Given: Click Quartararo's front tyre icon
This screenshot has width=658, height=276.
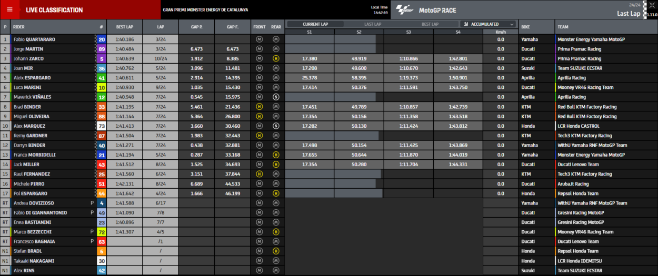Looking at the screenshot, I should point(259,39).
